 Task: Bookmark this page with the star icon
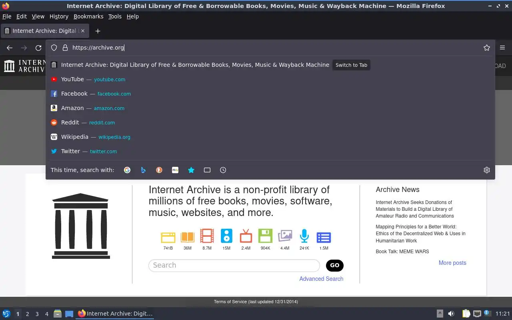coord(487,48)
